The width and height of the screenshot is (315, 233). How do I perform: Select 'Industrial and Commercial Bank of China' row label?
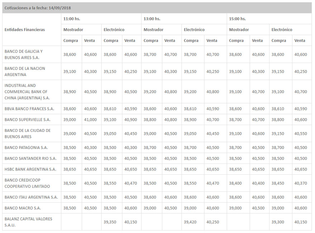point(27,91)
